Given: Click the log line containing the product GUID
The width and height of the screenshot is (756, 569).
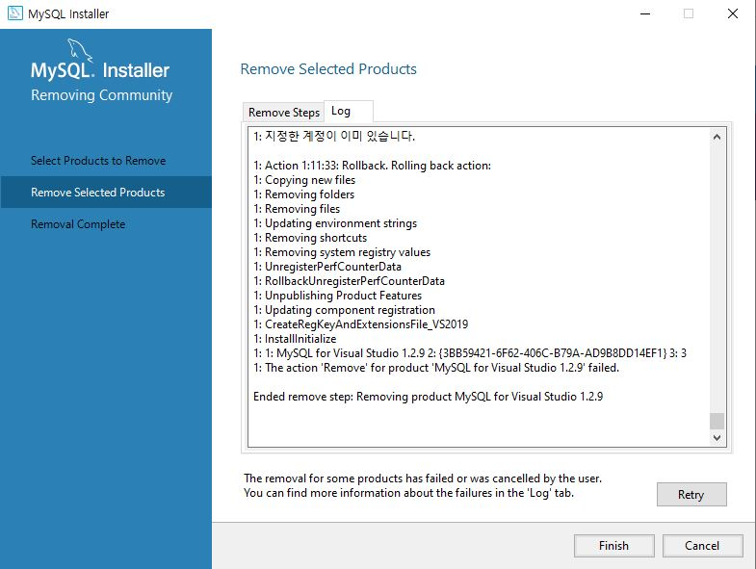Looking at the screenshot, I should click(470, 353).
